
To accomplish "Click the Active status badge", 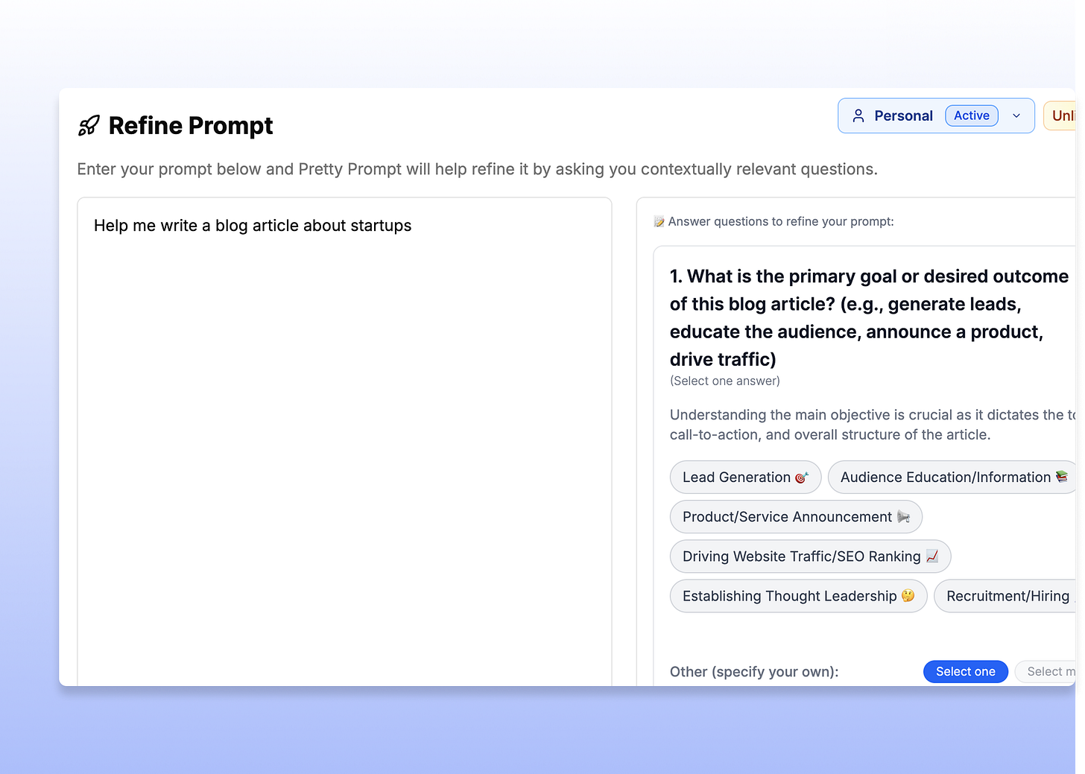I will [972, 115].
